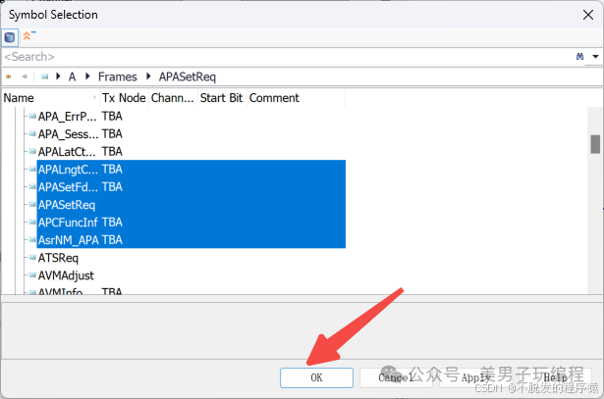Click the 'Chann...' column header

coord(173,98)
